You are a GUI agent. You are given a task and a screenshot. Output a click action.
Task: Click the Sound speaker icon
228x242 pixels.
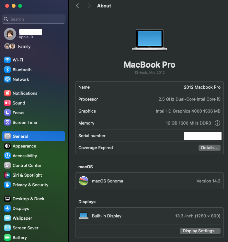coord(7,103)
